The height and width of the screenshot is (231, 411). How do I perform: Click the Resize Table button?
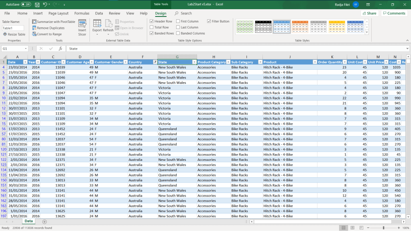[14, 34]
